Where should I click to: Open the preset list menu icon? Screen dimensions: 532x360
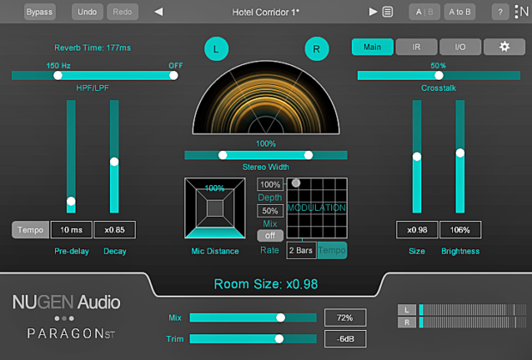coord(388,12)
